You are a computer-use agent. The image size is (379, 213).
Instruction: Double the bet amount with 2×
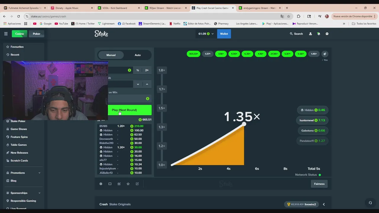tap(147, 70)
